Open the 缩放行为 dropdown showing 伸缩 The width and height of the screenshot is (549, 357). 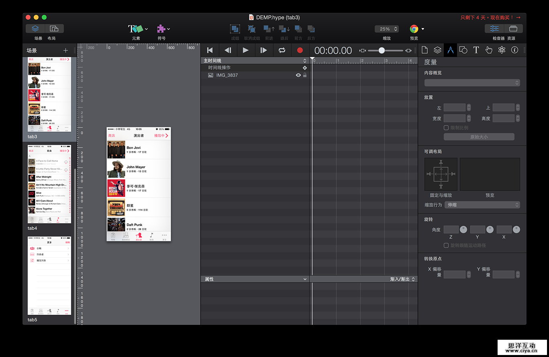[x=482, y=205]
